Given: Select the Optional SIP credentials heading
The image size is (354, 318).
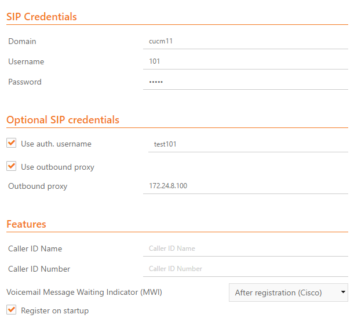Looking at the screenshot, I should (x=63, y=120).
